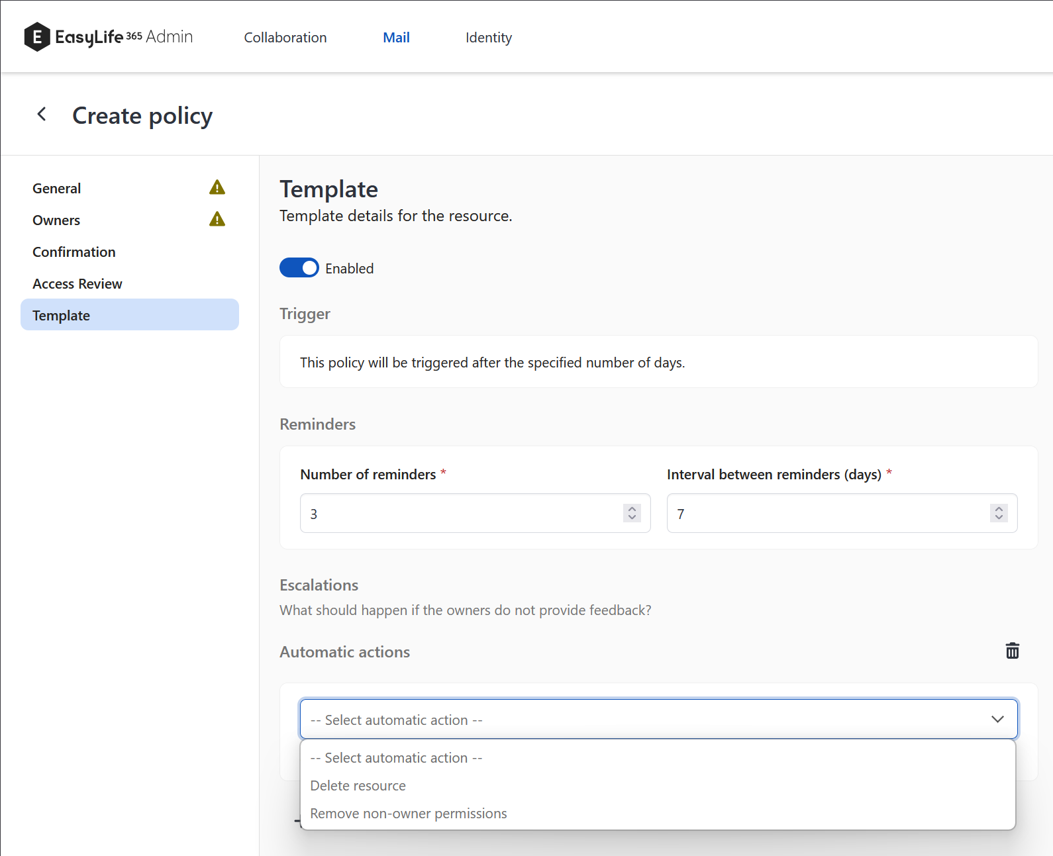Open the Mail navigation item
Viewport: 1053px width, 856px height.
click(x=396, y=38)
